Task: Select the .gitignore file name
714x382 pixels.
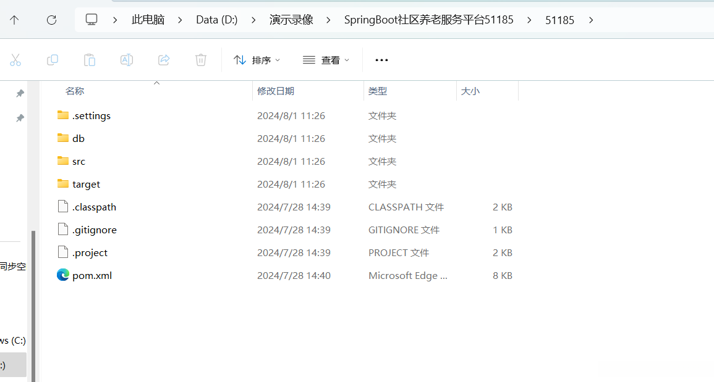Action: 94,230
